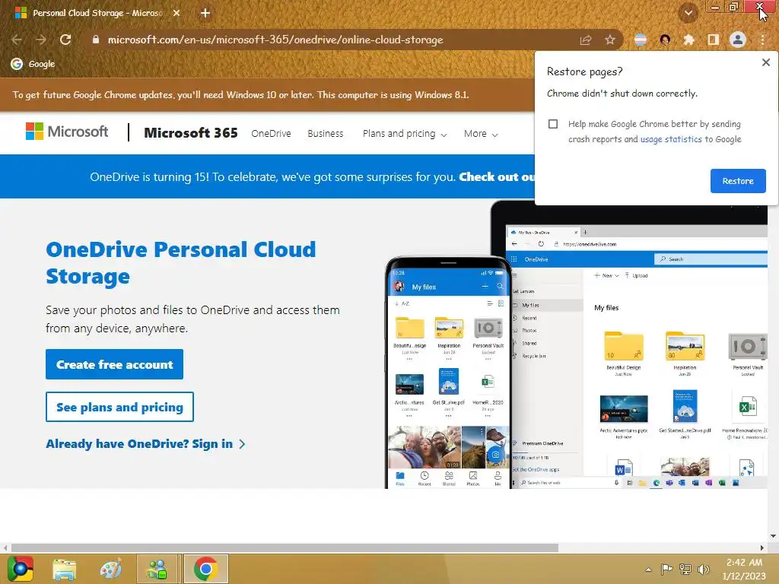The height and width of the screenshot is (584, 779).
Task: Open File Explorer from the taskbar
Action: pyautogui.click(x=65, y=569)
